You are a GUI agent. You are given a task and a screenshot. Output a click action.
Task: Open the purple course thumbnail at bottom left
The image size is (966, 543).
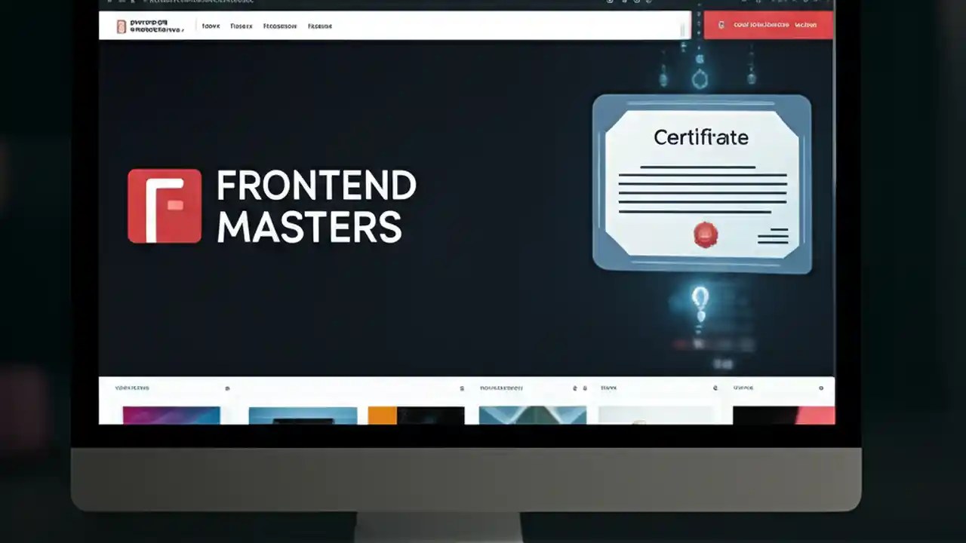pos(171,415)
